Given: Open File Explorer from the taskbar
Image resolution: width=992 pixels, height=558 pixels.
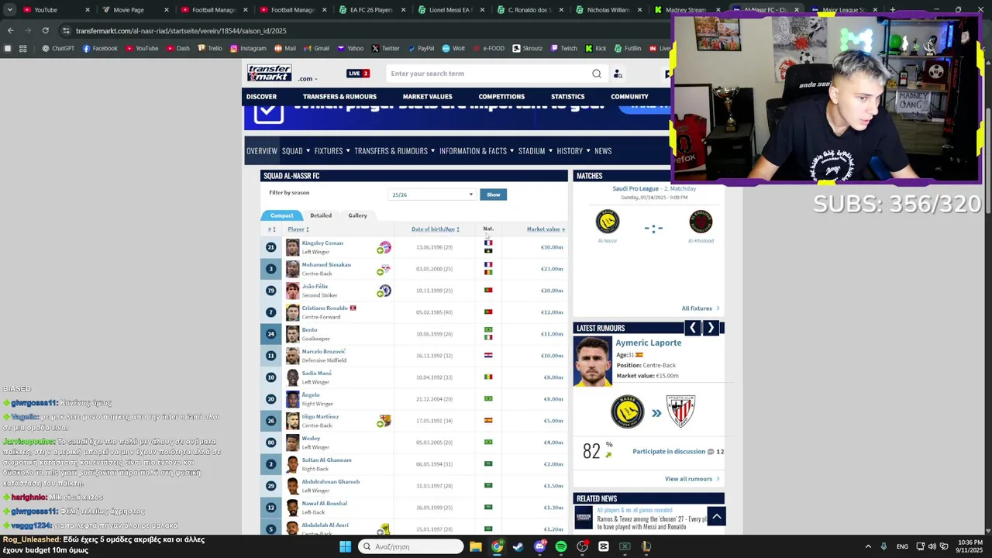Looking at the screenshot, I should (x=475, y=546).
